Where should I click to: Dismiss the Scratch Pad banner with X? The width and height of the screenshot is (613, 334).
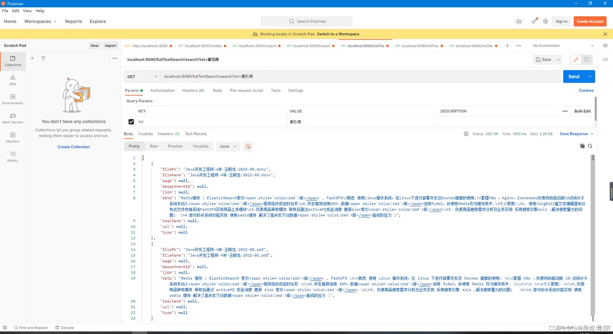[606, 34]
